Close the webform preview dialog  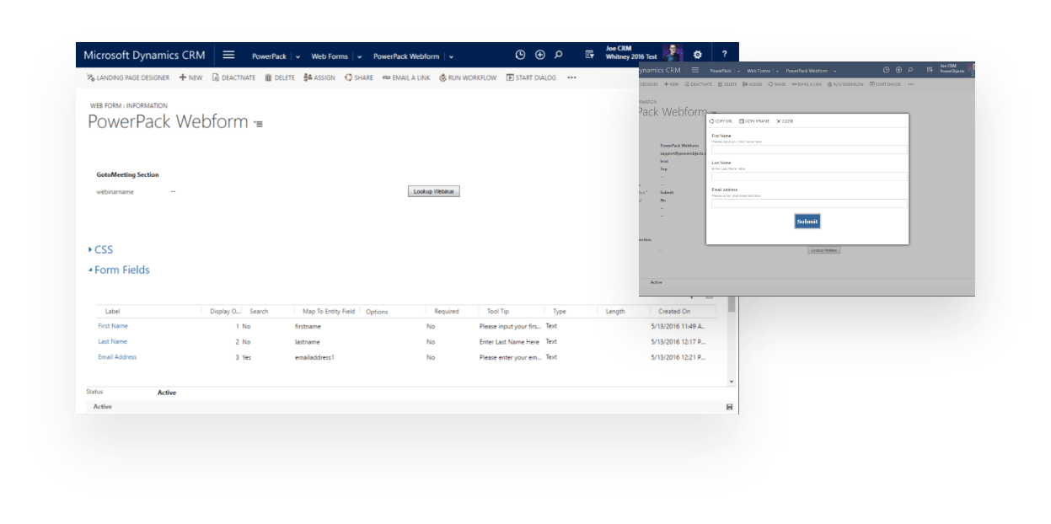785,121
